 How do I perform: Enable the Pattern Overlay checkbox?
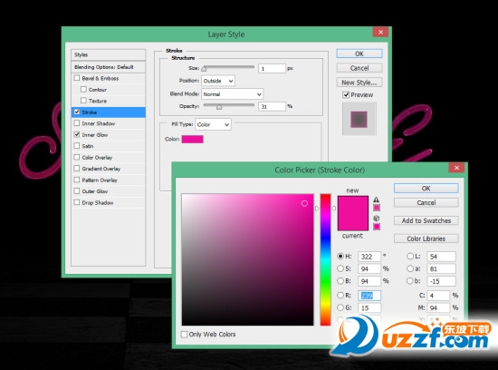click(77, 180)
